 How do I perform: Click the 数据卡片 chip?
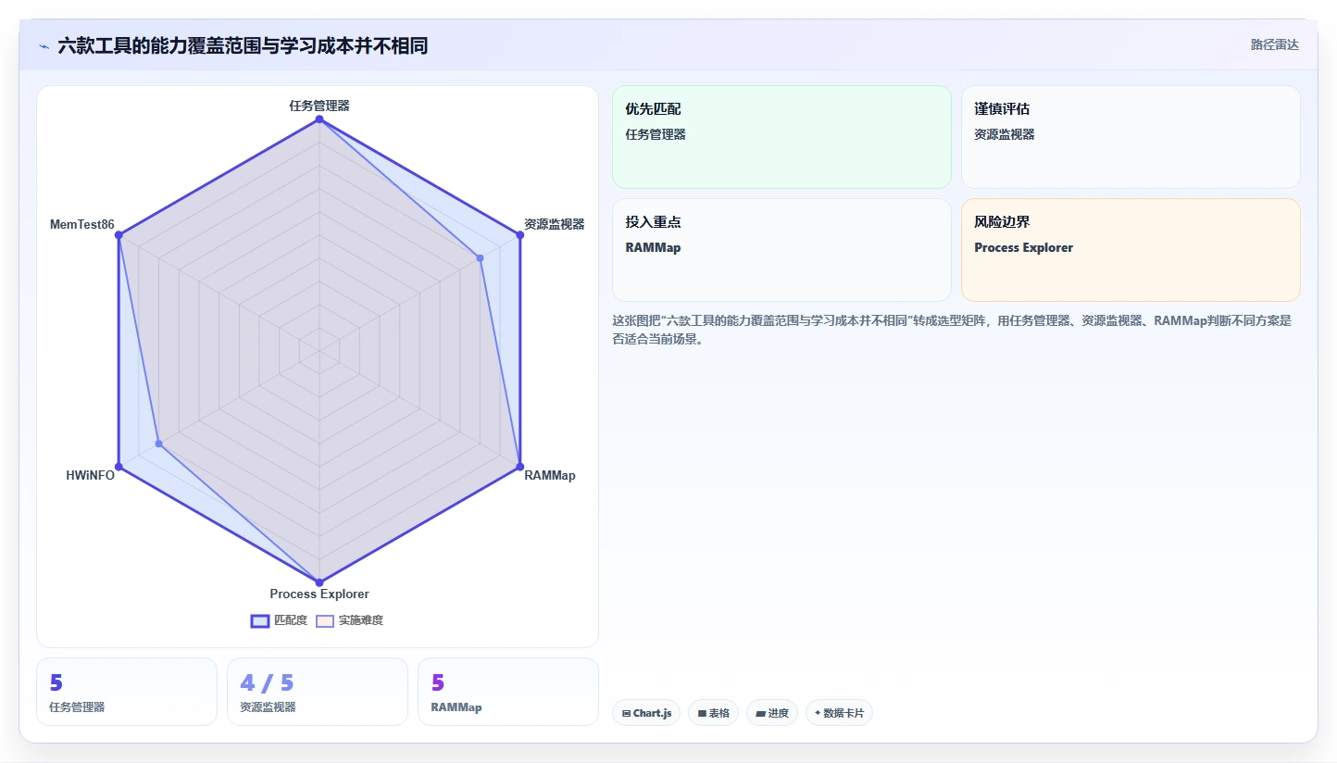pyautogui.click(x=839, y=713)
